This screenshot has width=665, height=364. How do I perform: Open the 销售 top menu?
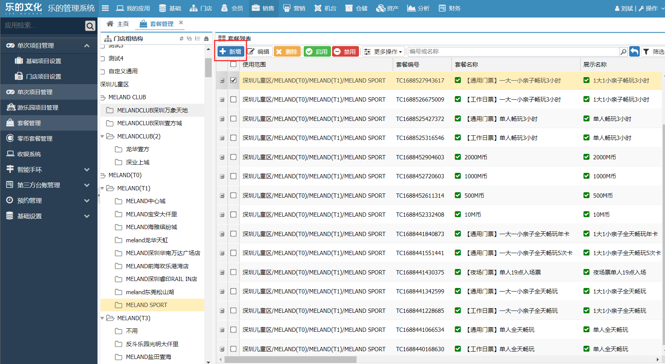point(263,8)
